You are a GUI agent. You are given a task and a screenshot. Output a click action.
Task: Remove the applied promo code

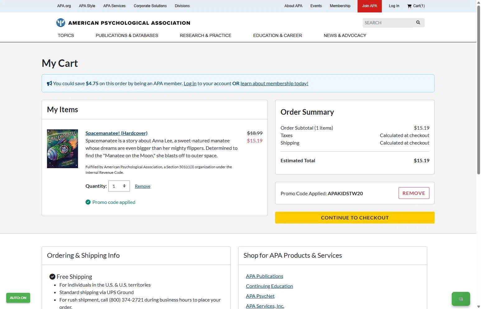(x=414, y=193)
